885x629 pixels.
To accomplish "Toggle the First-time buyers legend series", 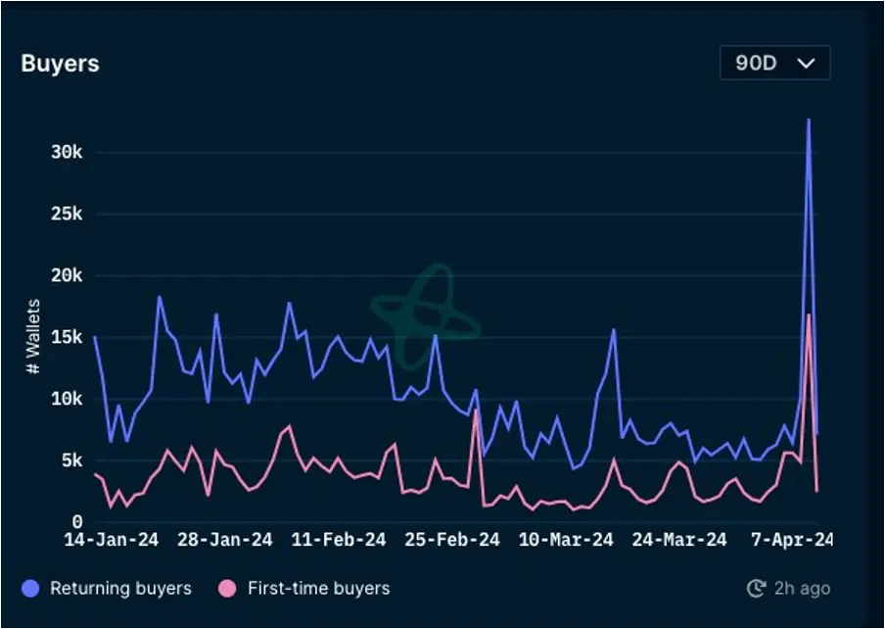I will point(304,589).
